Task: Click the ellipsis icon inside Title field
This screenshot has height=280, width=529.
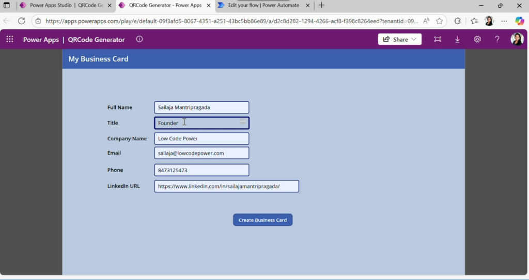Action: (243, 121)
